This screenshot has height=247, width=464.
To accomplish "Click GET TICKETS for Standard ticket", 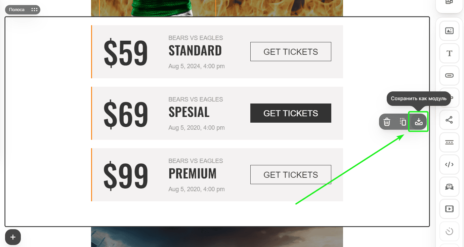I will [x=291, y=52].
